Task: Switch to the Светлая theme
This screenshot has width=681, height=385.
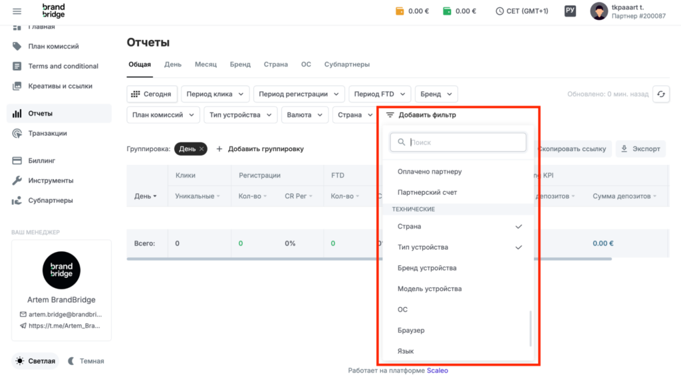Action: (x=35, y=361)
